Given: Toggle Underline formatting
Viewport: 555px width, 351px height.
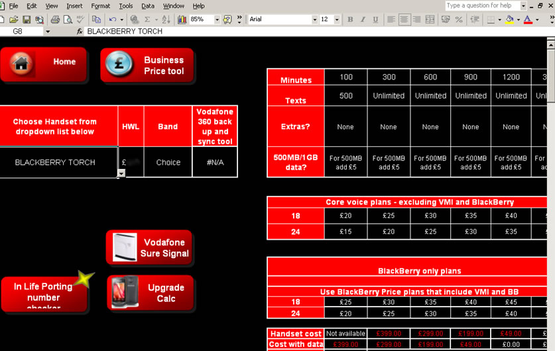Looking at the screenshot, I should coord(375,20).
